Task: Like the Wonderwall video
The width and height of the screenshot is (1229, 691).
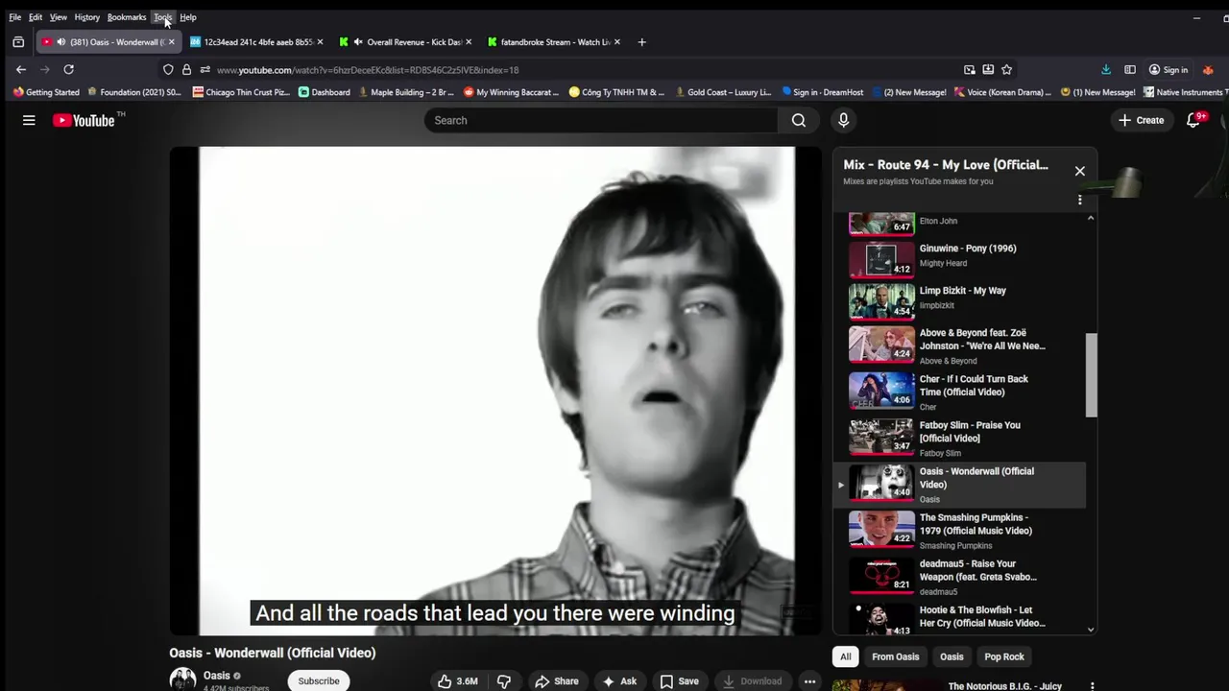Action: click(x=458, y=681)
